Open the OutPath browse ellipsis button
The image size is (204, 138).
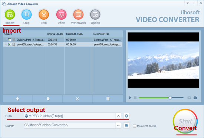point(118,125)
